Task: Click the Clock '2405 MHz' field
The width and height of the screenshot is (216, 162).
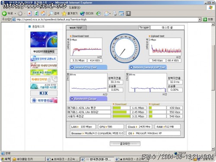Action: (139, 127)
